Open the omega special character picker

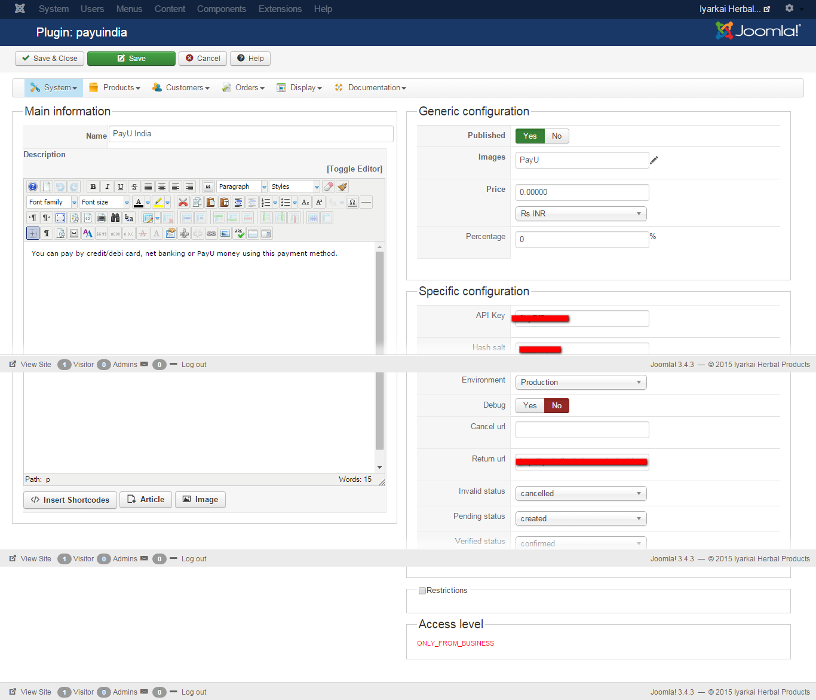pyautogui.click(x=352, y=202)
